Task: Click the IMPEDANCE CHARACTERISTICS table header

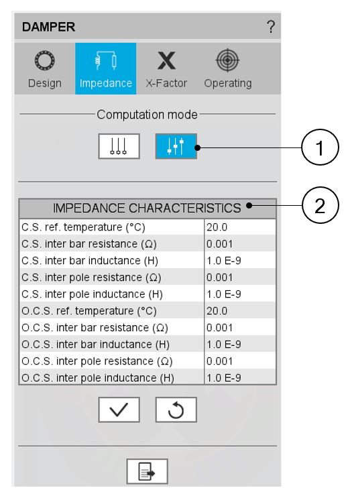Action: [148, 208]
